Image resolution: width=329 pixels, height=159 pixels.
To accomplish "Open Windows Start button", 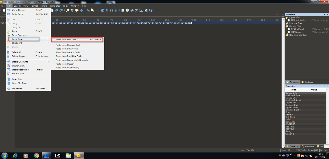I will pos(5,155).
